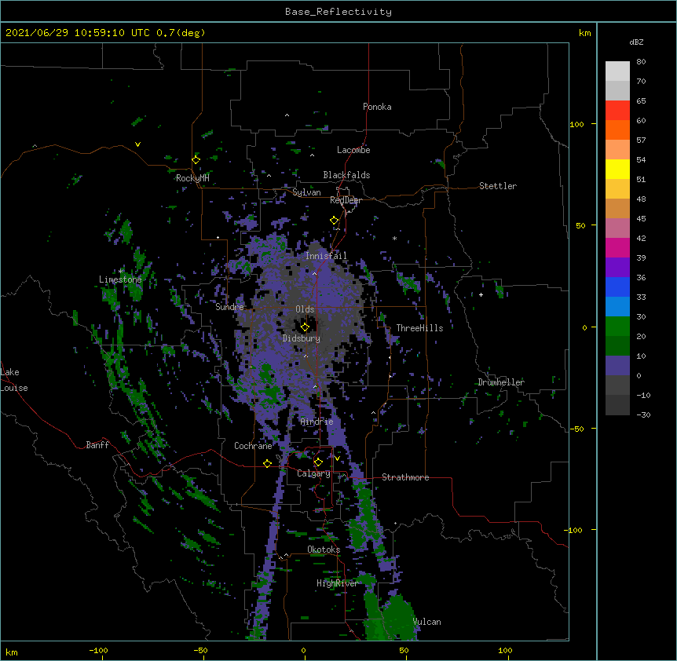The image size is (677, 661).
Task: Click the -100 tick label on bottom axis
Action: [x=98, y=651]
